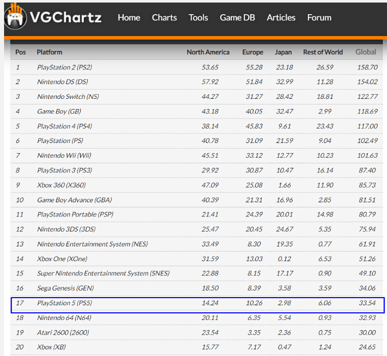Select PlayStation Portable (PSP) platform name
This screenshot has height=356, width=387.
pyautogui.click(x=75, y=215)
